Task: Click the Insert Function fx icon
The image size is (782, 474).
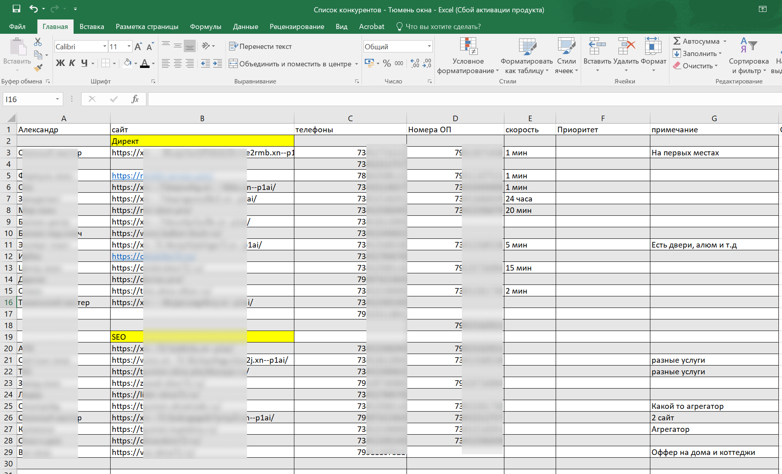Action: coord(135,99)
